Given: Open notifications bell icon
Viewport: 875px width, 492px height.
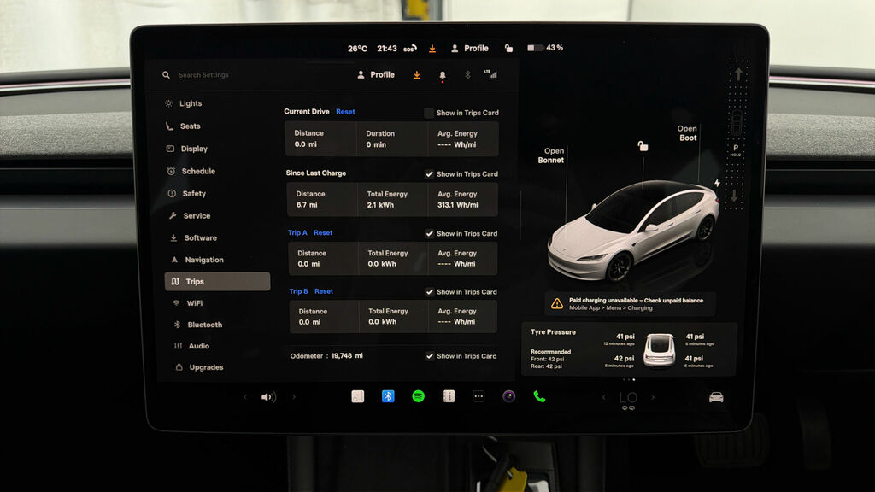Looking at the screenshot, I should [443, 75].
